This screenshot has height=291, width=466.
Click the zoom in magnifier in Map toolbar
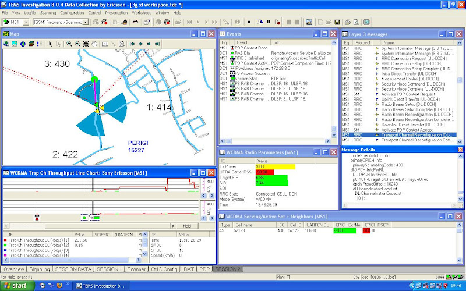point(69,44)
